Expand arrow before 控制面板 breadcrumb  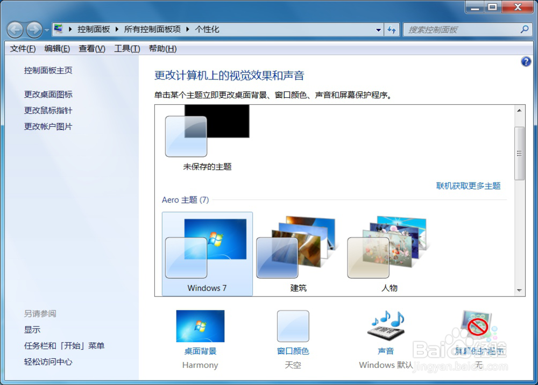70,30
